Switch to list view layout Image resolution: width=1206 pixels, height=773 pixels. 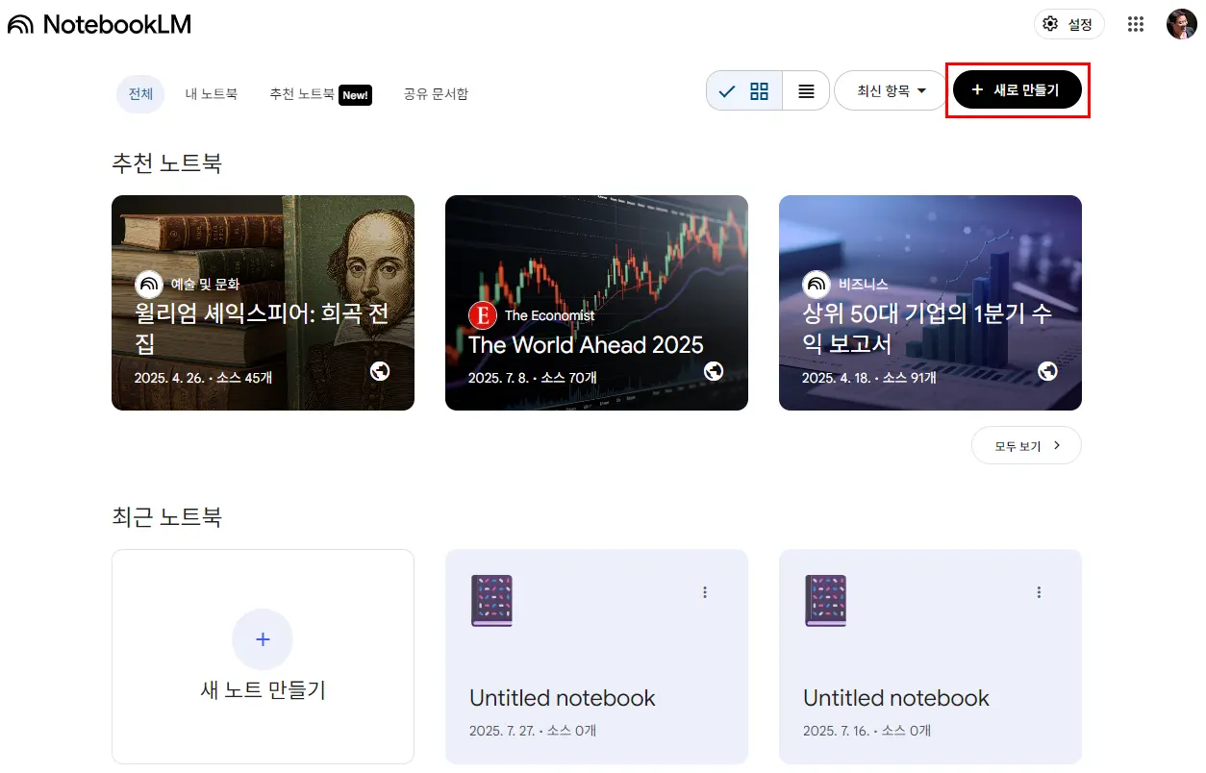pos(806,89)
